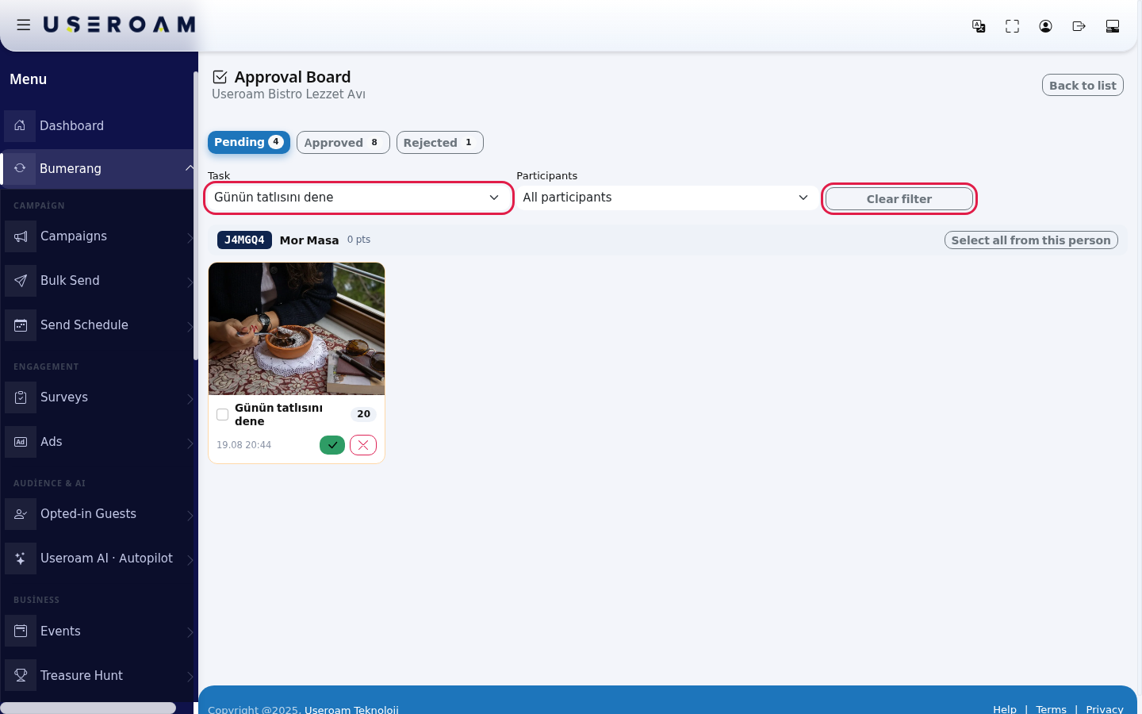Click the 0 pts label
Screen dimensions: 1142x714
358,240
